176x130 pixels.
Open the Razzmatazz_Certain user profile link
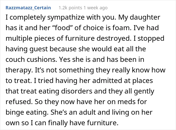28,8
